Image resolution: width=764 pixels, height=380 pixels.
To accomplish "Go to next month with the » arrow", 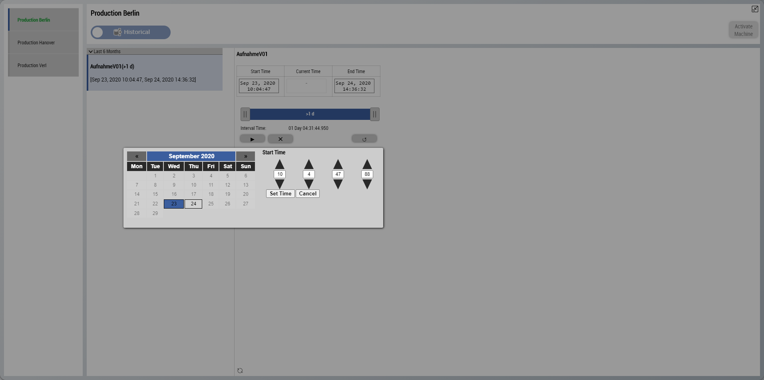I will pyautogui.click(x=245, y=156).
